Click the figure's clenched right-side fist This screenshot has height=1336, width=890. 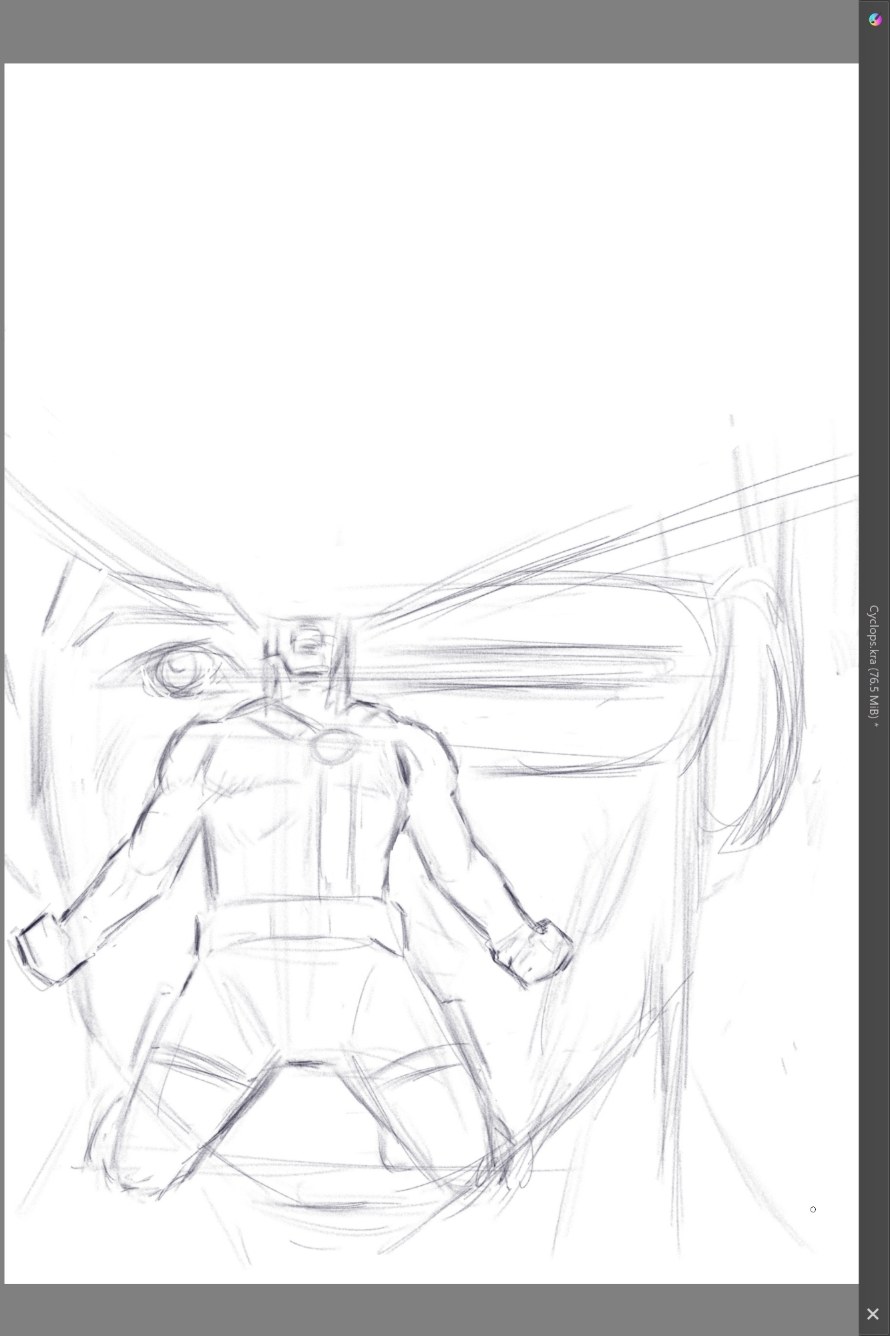pyautogui.click(x=536, y=952)
